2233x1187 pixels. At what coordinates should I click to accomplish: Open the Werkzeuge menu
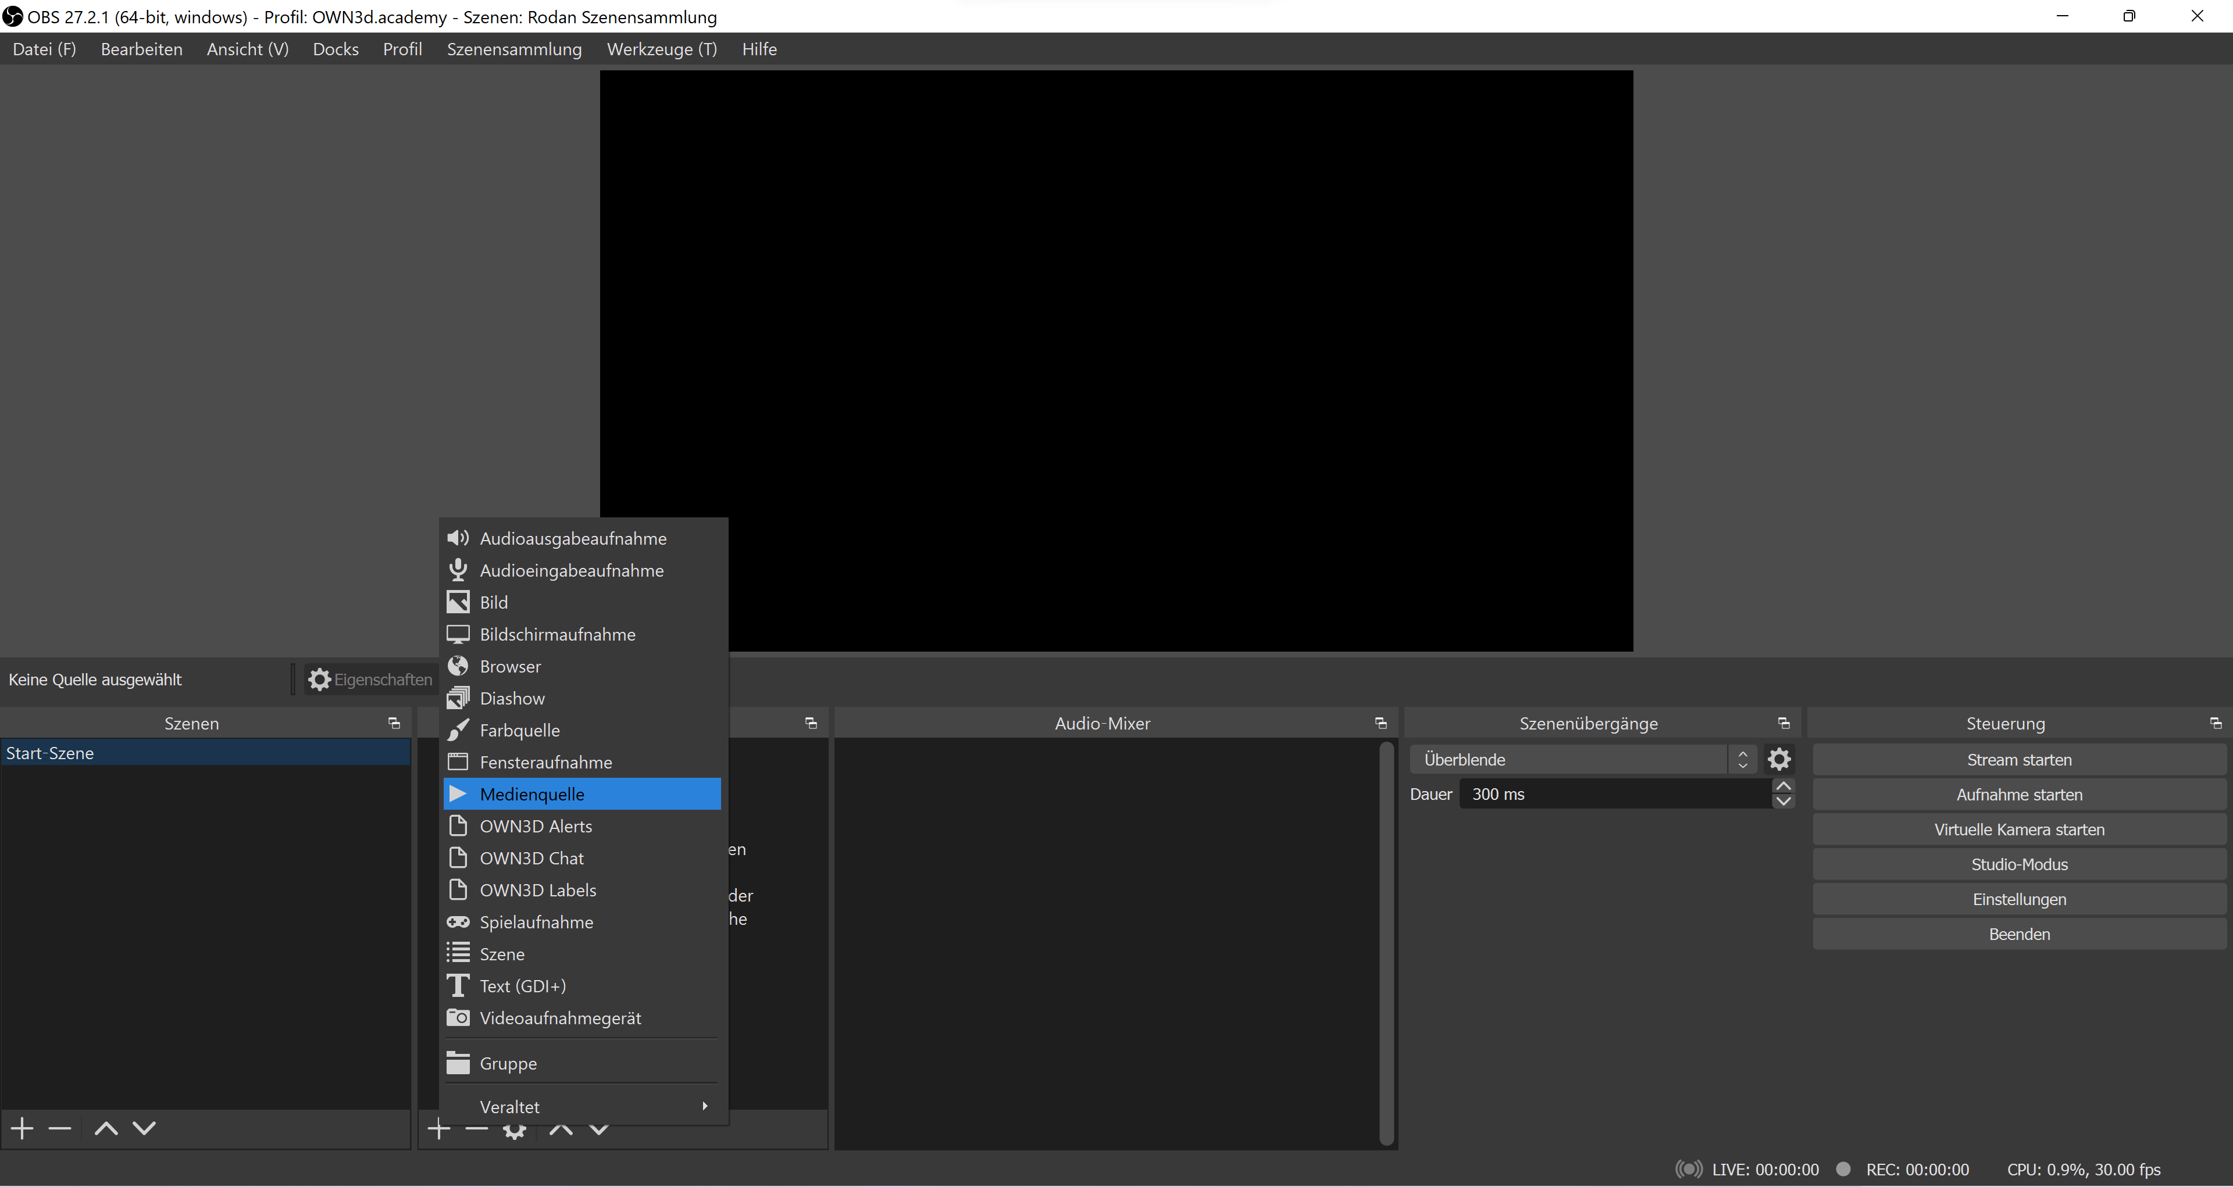[x=661, y=48]
